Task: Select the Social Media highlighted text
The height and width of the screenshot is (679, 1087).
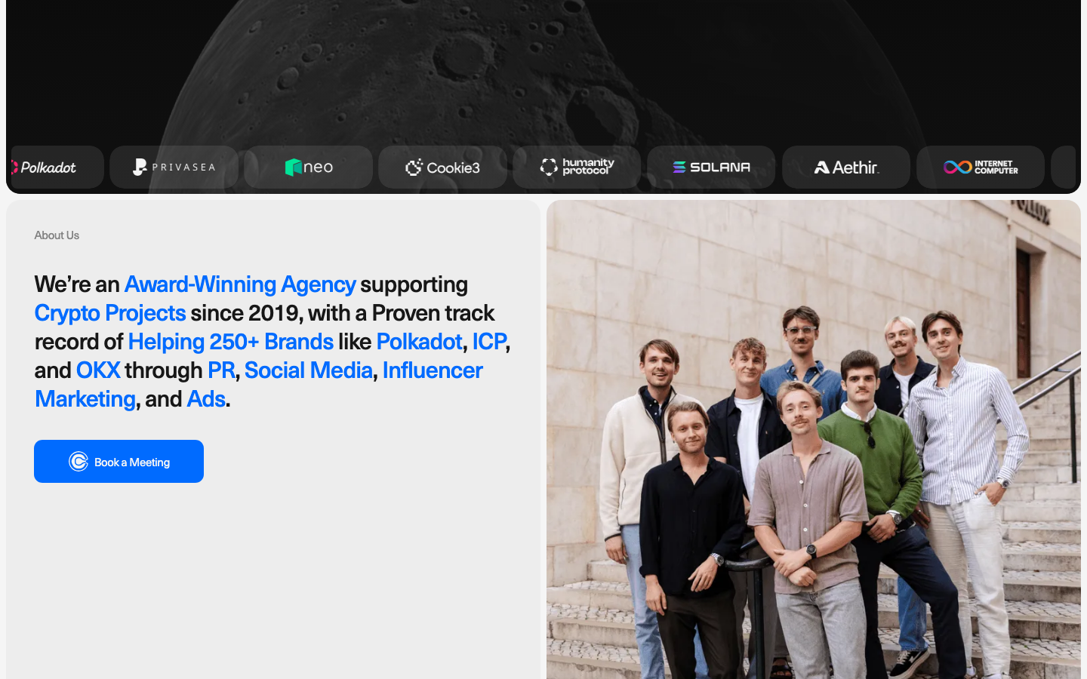Action: click(x=309, y=370)
